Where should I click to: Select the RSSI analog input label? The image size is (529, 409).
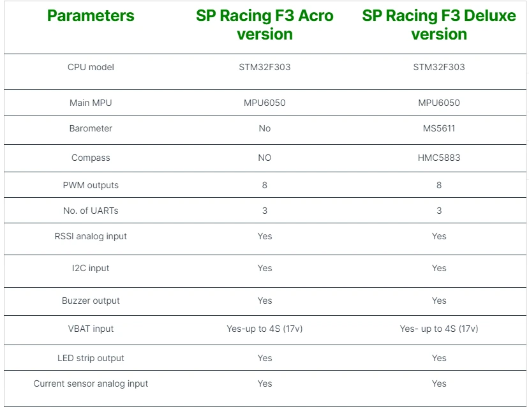91,236
